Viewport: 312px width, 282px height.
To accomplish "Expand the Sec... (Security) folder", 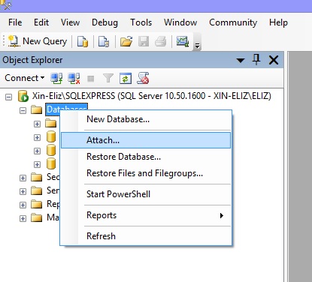I will [23, 178].
